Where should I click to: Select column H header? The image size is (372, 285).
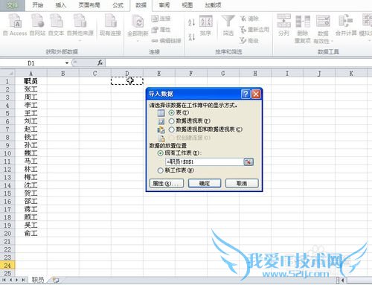click(255, 74)
